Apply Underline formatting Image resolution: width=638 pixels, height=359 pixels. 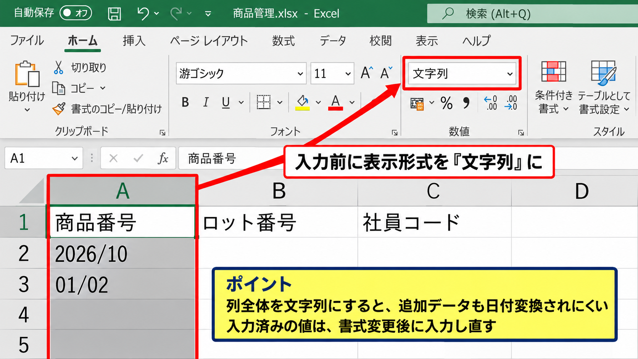pyautogui.click(x=226, y=102)
